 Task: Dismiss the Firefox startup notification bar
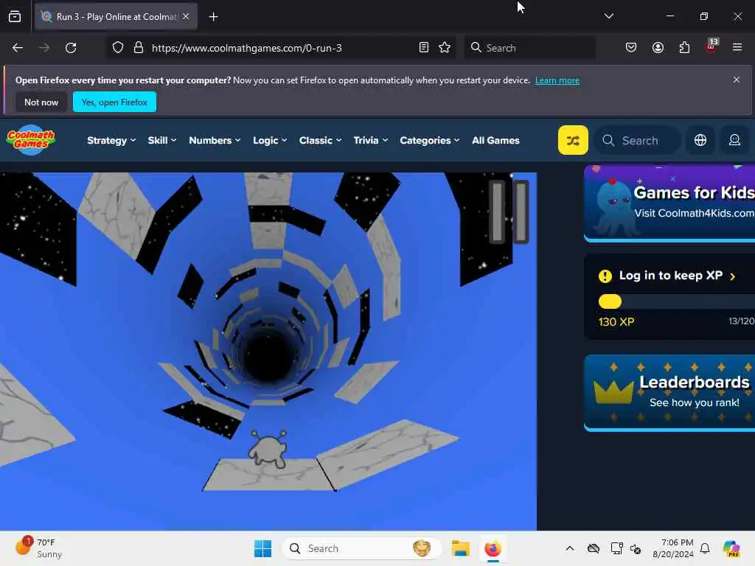coord(737,80)
